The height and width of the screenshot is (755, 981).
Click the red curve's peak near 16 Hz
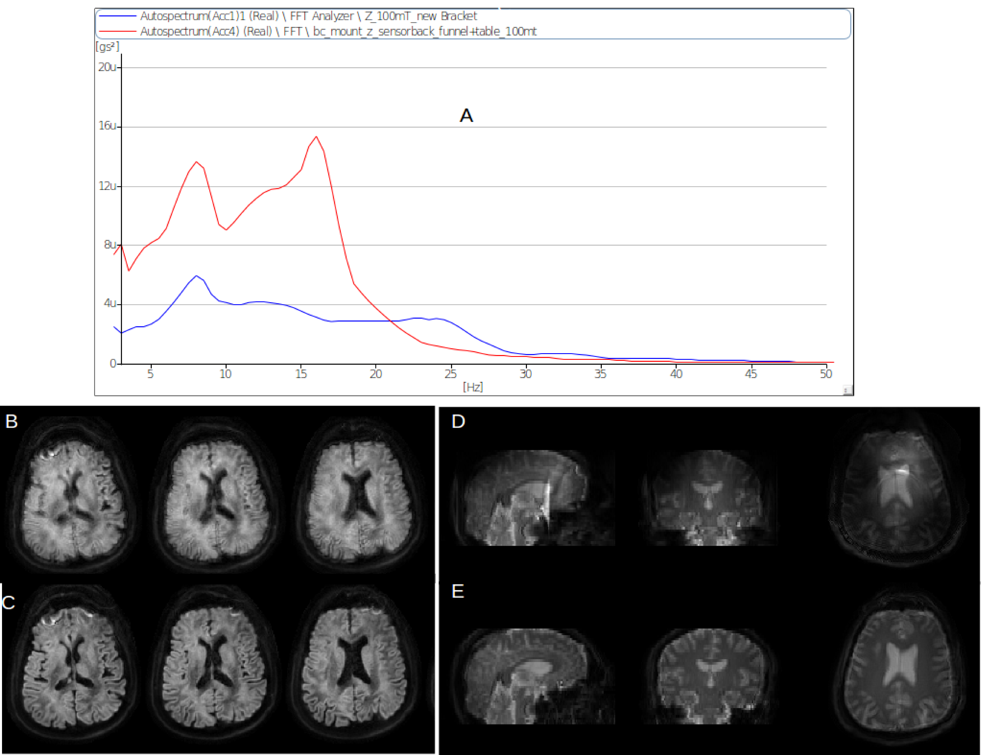point(316,137)
